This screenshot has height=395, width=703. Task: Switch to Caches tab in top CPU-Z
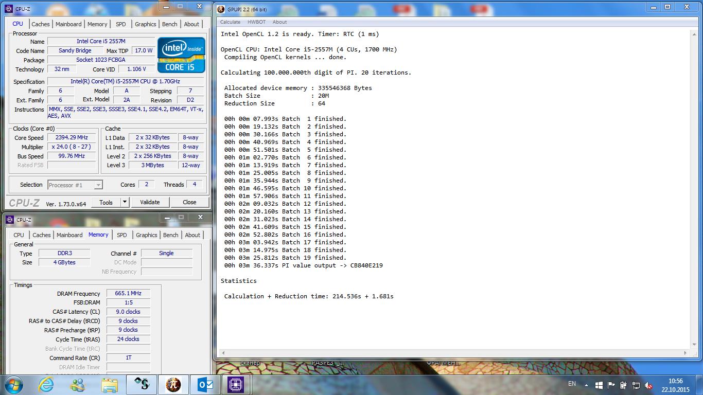click(x=41, y=24)
